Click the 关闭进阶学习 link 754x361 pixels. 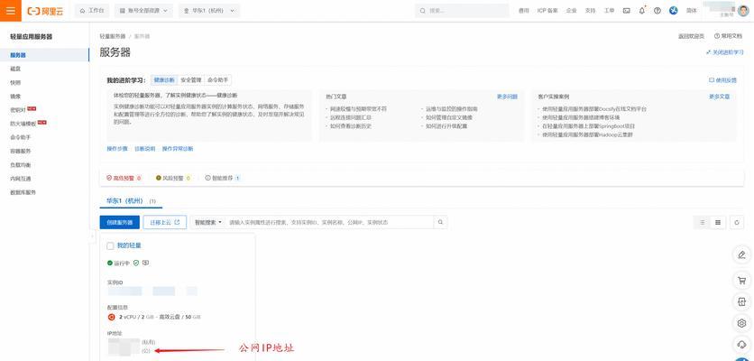click(x=724, y=52)
